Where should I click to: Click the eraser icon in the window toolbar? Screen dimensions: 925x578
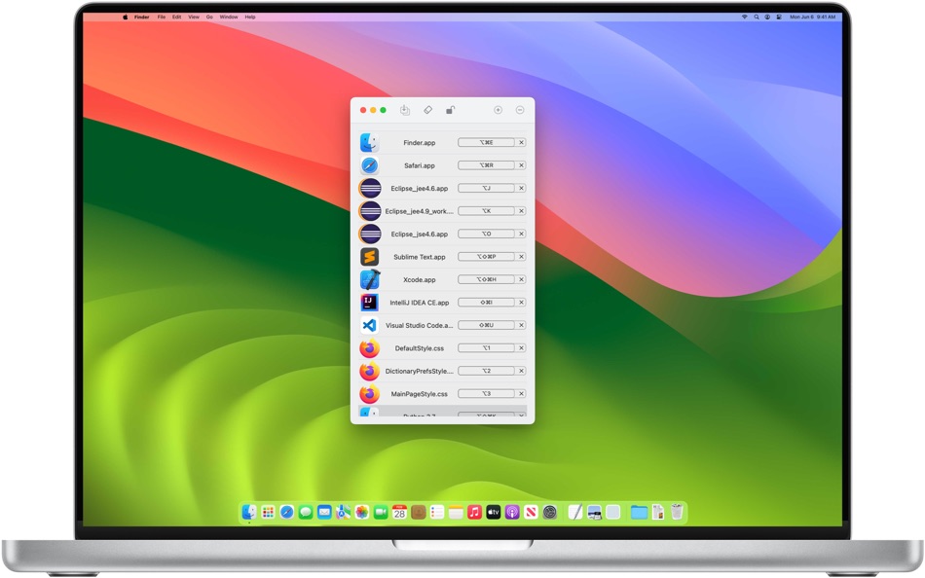[427, 110]
